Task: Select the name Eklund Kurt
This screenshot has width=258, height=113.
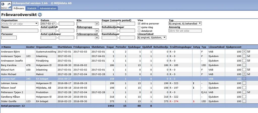Action: click(x=8, y=70)
